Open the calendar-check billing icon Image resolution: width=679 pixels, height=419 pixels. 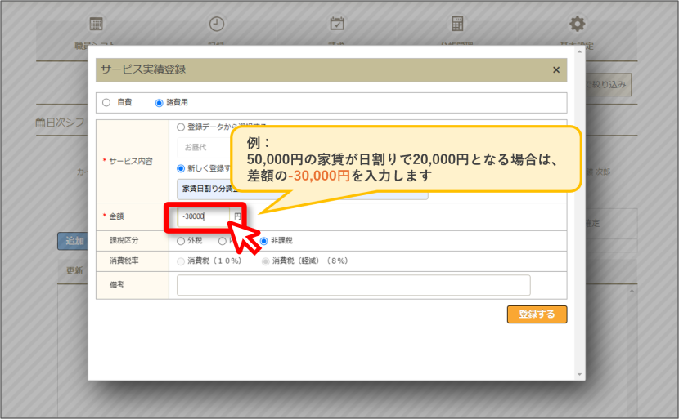tap(337, 24)
